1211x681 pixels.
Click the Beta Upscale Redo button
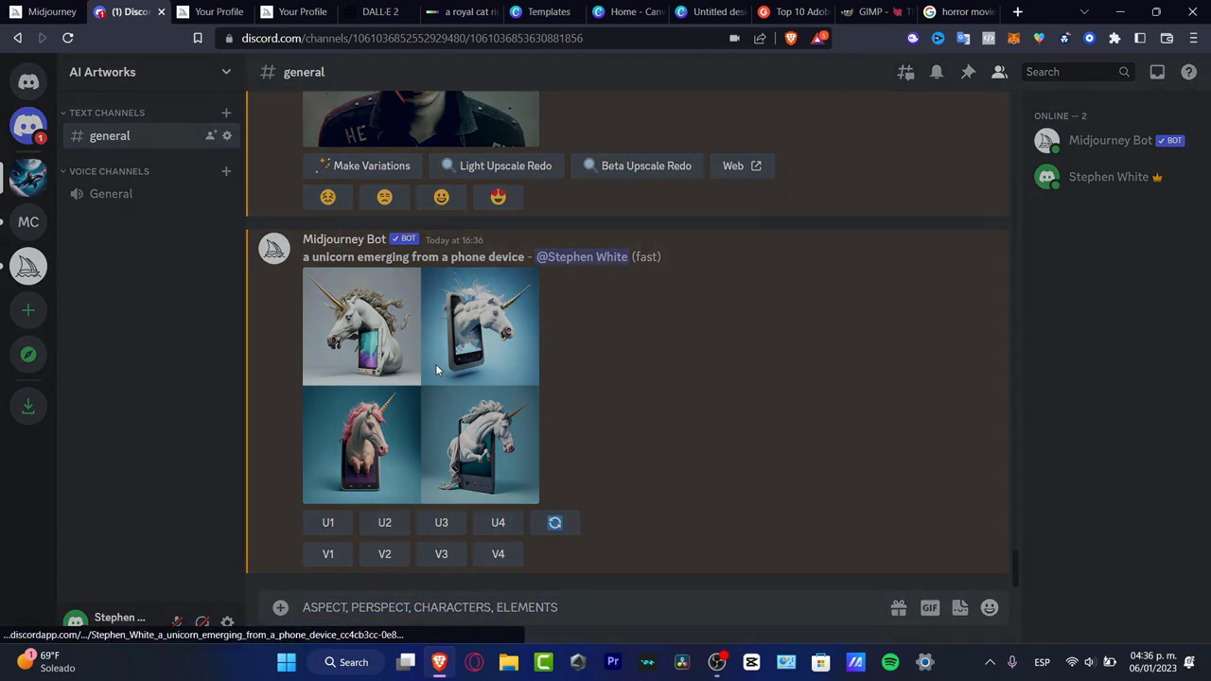(636, 166)
